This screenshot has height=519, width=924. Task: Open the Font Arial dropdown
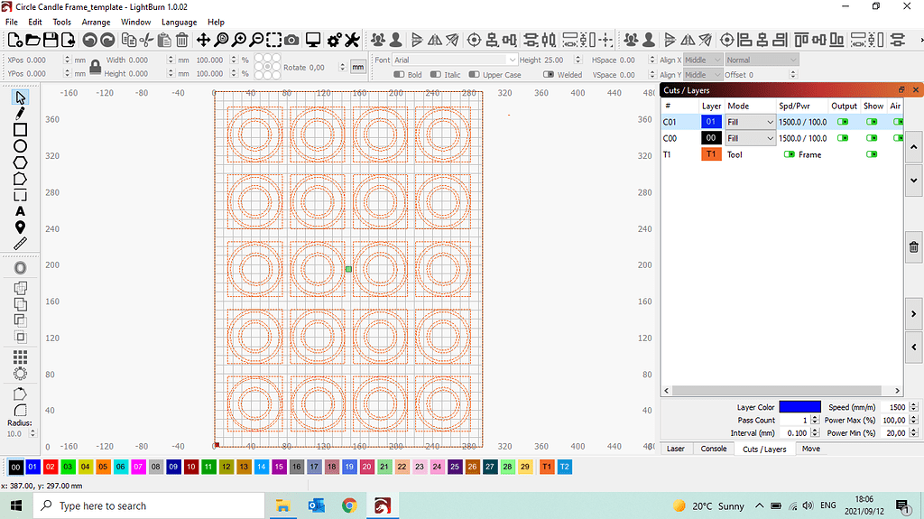click(455, 60)
